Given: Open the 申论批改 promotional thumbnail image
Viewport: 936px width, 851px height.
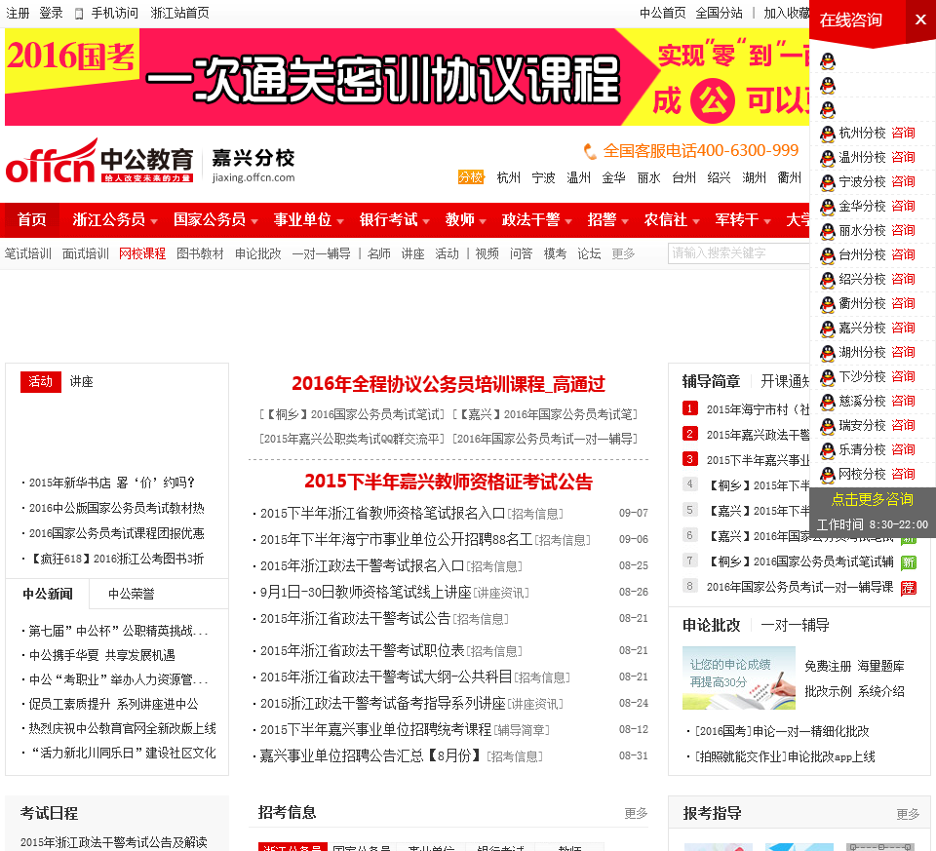Looking at the screenshot, I should [739, 677].
